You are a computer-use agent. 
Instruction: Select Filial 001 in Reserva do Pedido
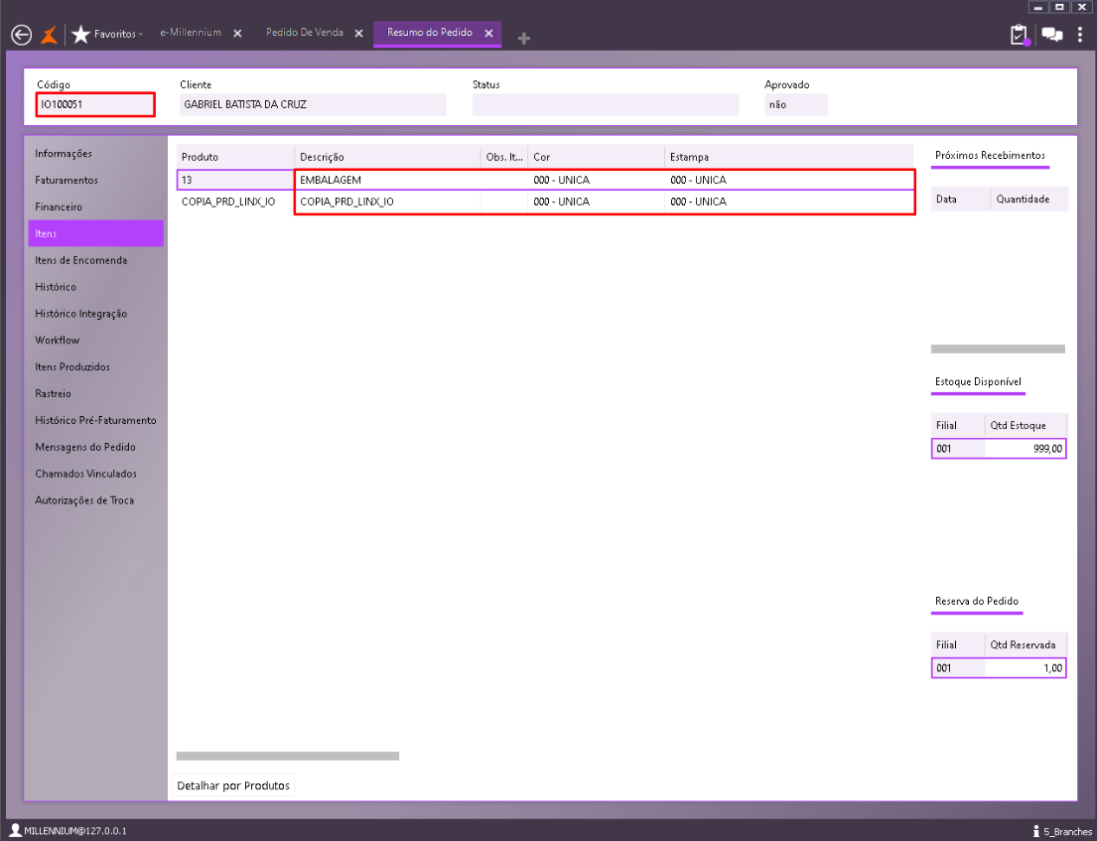958,668
